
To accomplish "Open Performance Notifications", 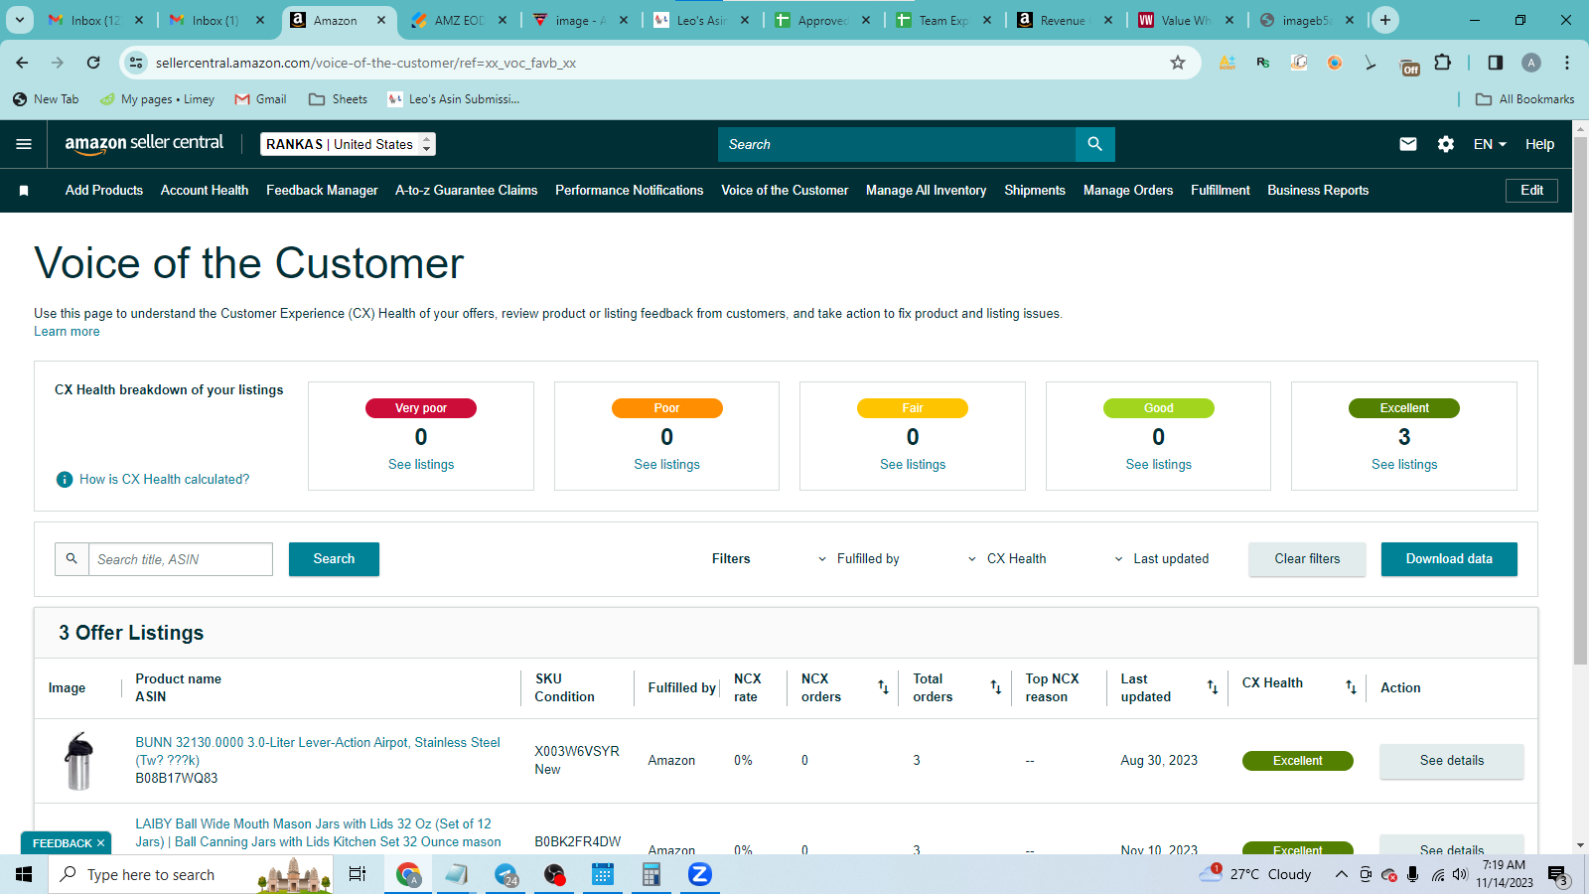I will coord(629,191).
